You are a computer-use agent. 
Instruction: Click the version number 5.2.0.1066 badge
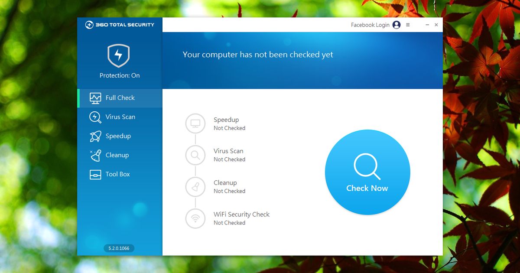[x=119, y=248]
